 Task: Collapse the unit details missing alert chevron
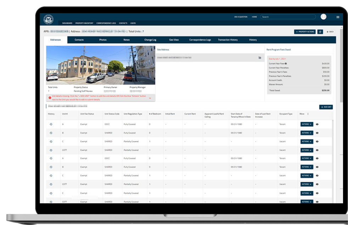coord(150,98)
